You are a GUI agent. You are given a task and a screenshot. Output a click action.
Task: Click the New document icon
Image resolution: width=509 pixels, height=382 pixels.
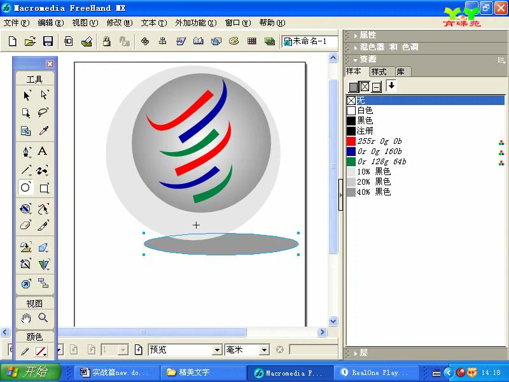pos(12,41)
